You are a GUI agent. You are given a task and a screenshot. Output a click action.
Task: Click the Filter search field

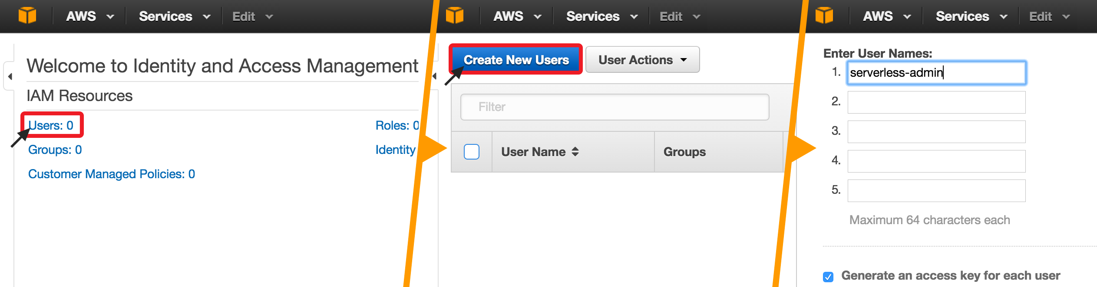click(x=615, y=107)
